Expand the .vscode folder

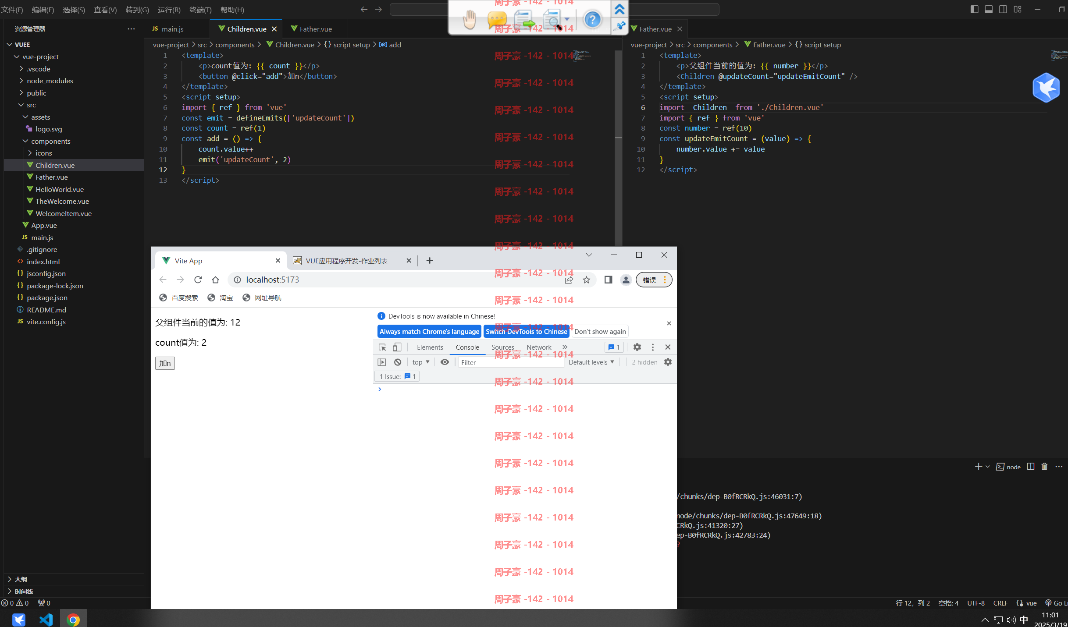74,69
